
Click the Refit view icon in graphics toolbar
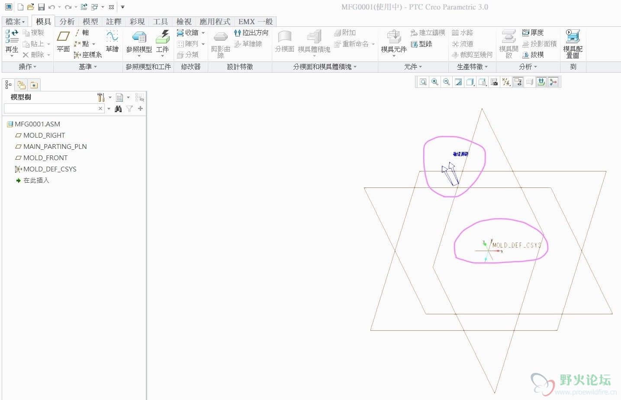(x=423, y=82)
